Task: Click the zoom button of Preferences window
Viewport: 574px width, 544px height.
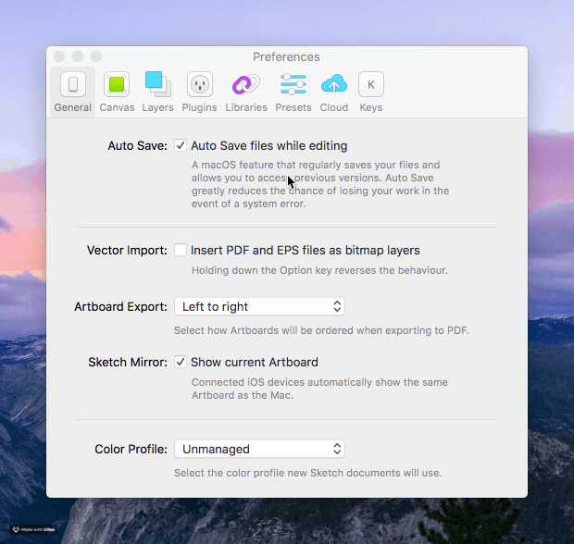Action: coord(96,56)
